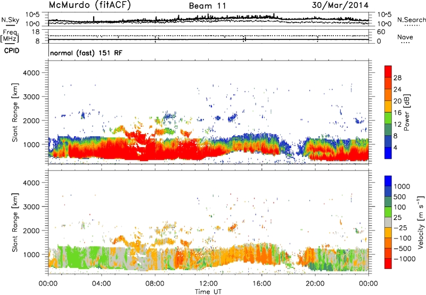Select the 'normal (fast) 151 RF' text
Viewport: 426px width, 295px height.
click(86, 53)
